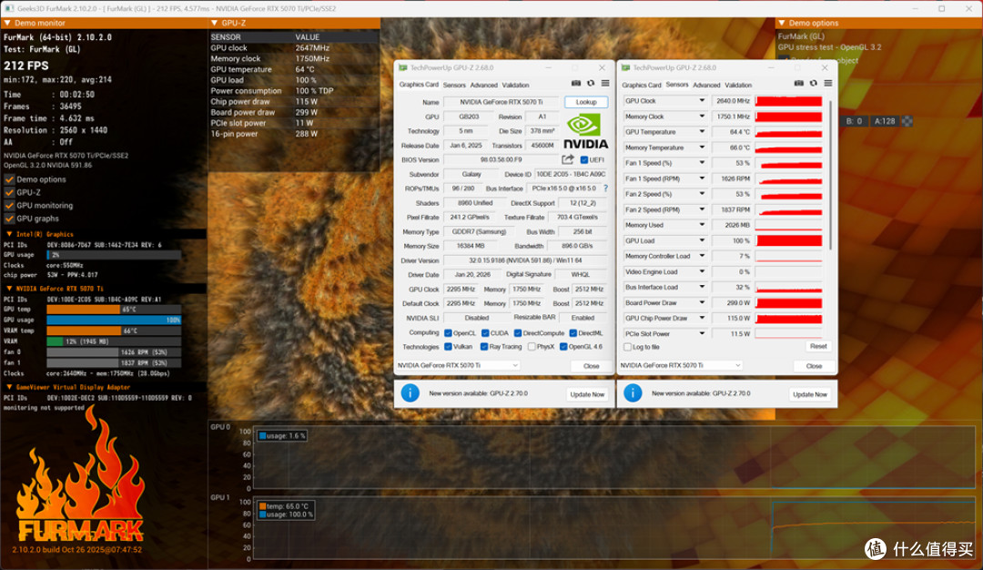This screenshot has height=570, width=983.
Task: Open GPU Temperature sensor dropdown arrow
Action: [x=702, y=132]
